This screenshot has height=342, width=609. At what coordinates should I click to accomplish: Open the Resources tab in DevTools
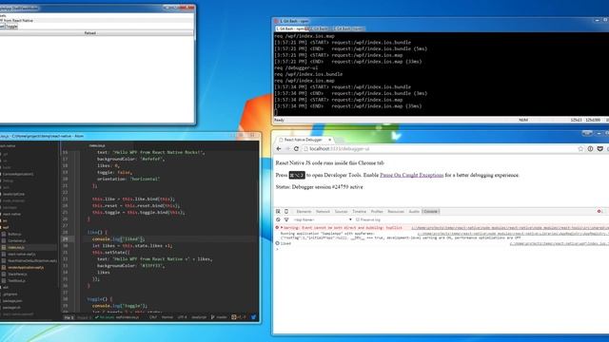click(396, 211)
